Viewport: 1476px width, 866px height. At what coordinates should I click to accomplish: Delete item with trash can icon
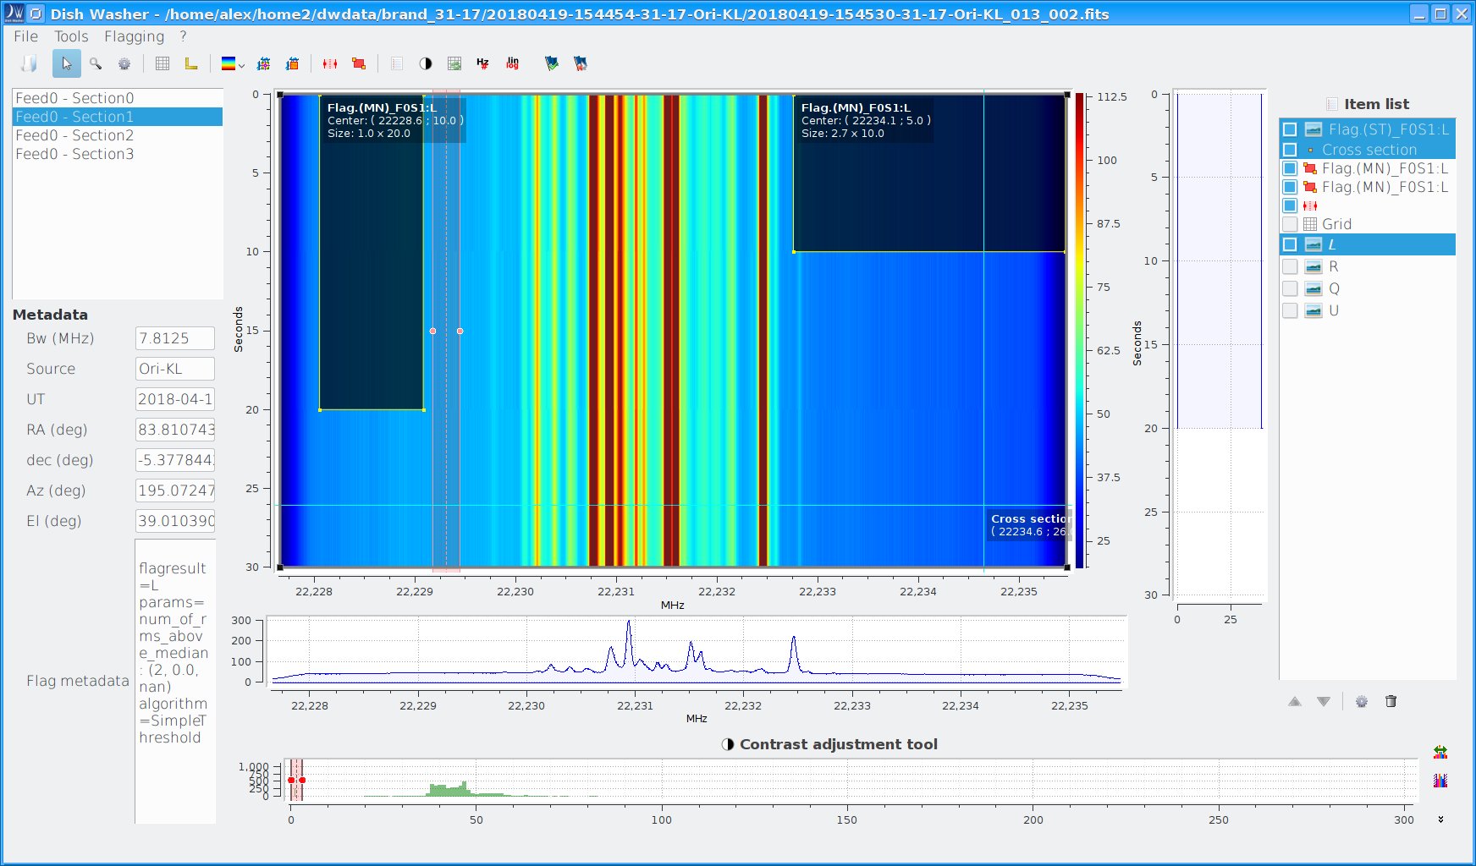click(1391, 701)
